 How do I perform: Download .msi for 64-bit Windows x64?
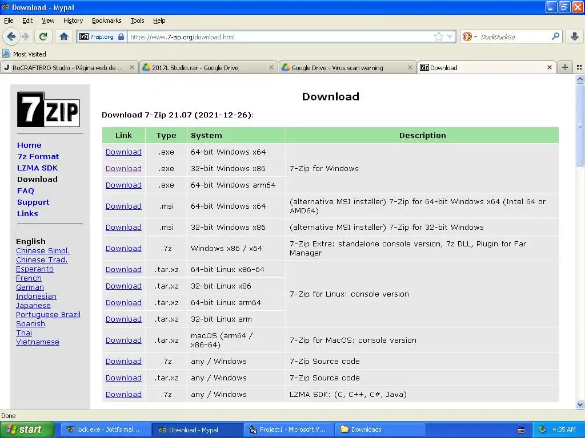click(x=123, y=206)
